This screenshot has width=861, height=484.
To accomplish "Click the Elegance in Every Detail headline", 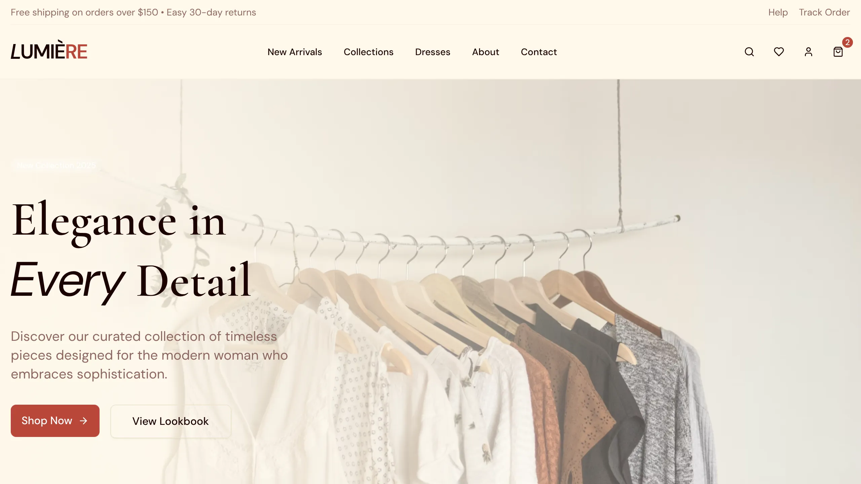I will 131,250.
